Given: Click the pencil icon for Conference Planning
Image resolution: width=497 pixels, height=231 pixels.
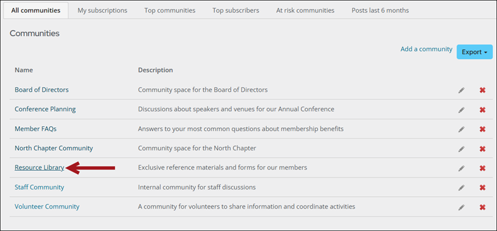Looking at the screenshot, I should click(x=462, y=110).
